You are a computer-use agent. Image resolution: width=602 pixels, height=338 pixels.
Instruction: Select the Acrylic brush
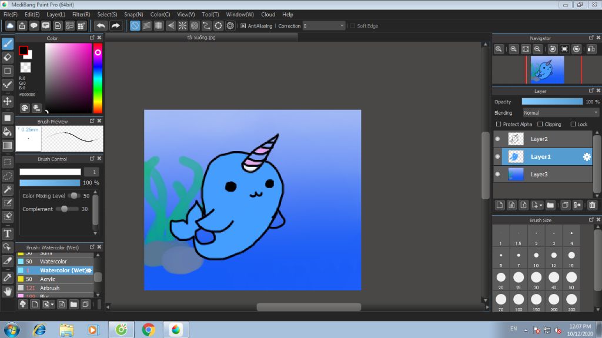coord(55,279)
